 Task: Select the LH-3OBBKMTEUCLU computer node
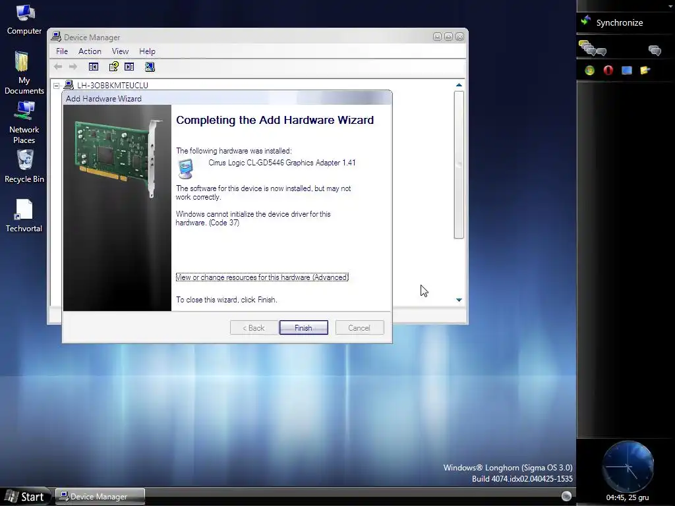tap(112, 85)
